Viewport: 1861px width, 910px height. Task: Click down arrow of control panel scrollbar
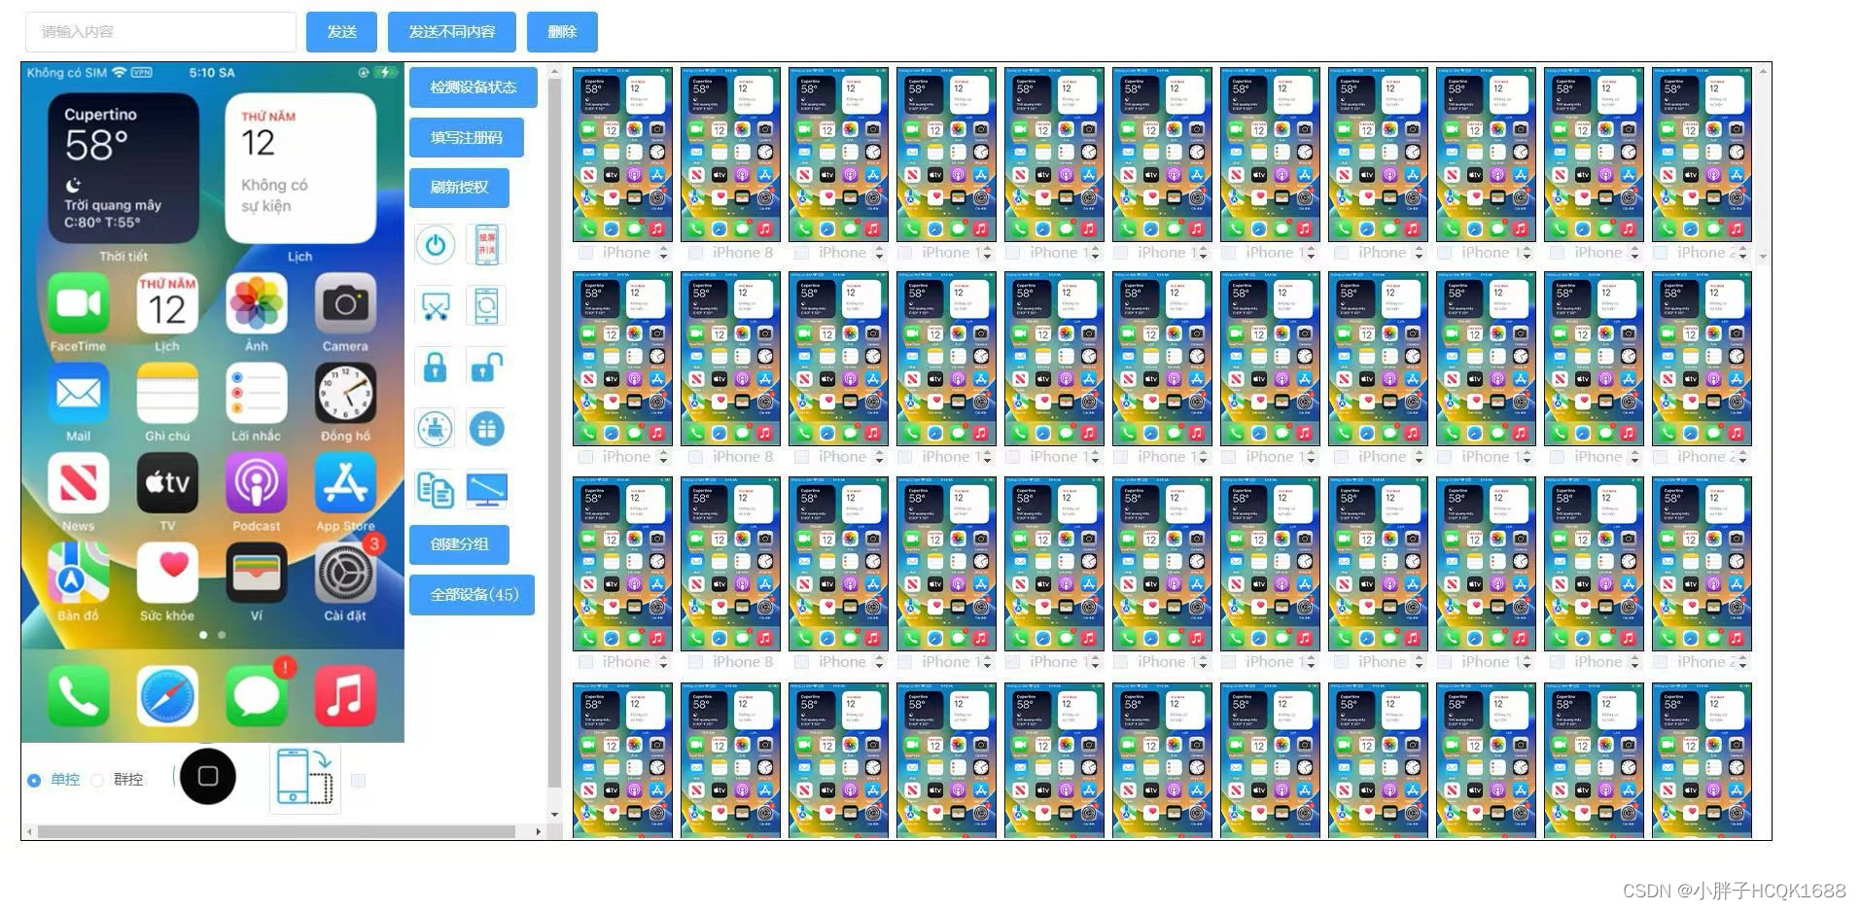(554, 815)
